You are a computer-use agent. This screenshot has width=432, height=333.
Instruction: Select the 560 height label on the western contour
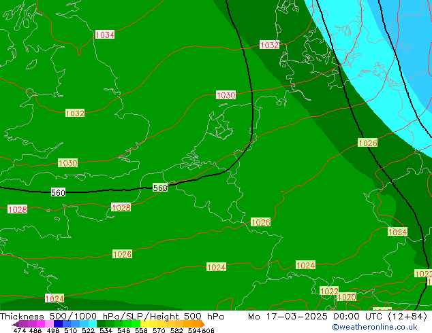58,192
